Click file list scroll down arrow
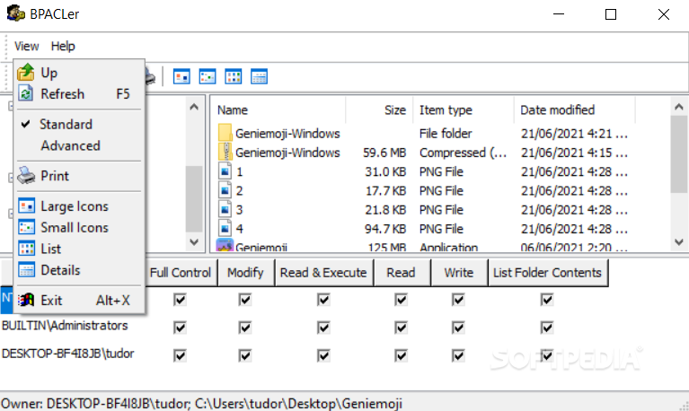Image resolution: width=689 pixels, height=411 pixels. 679,242
